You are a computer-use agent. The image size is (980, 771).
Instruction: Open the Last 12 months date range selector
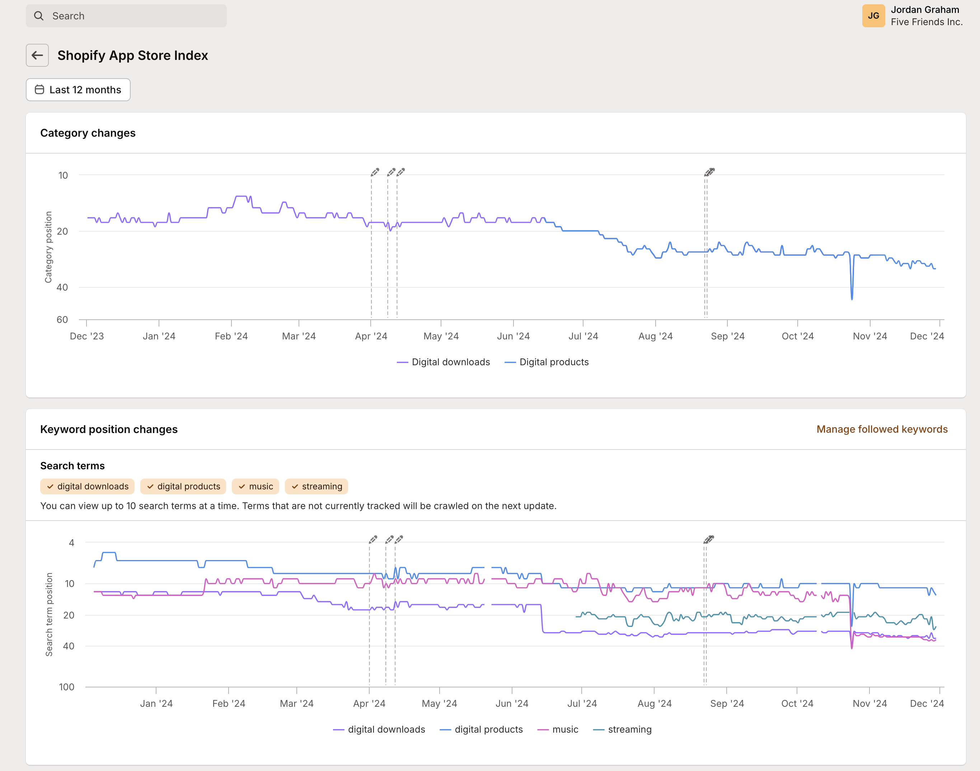point(78,89)
